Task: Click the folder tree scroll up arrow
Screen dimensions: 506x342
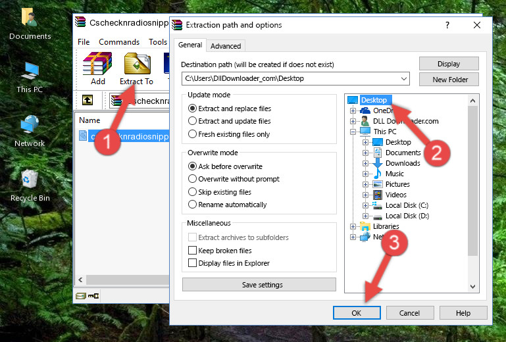Action: pos(472,101)
